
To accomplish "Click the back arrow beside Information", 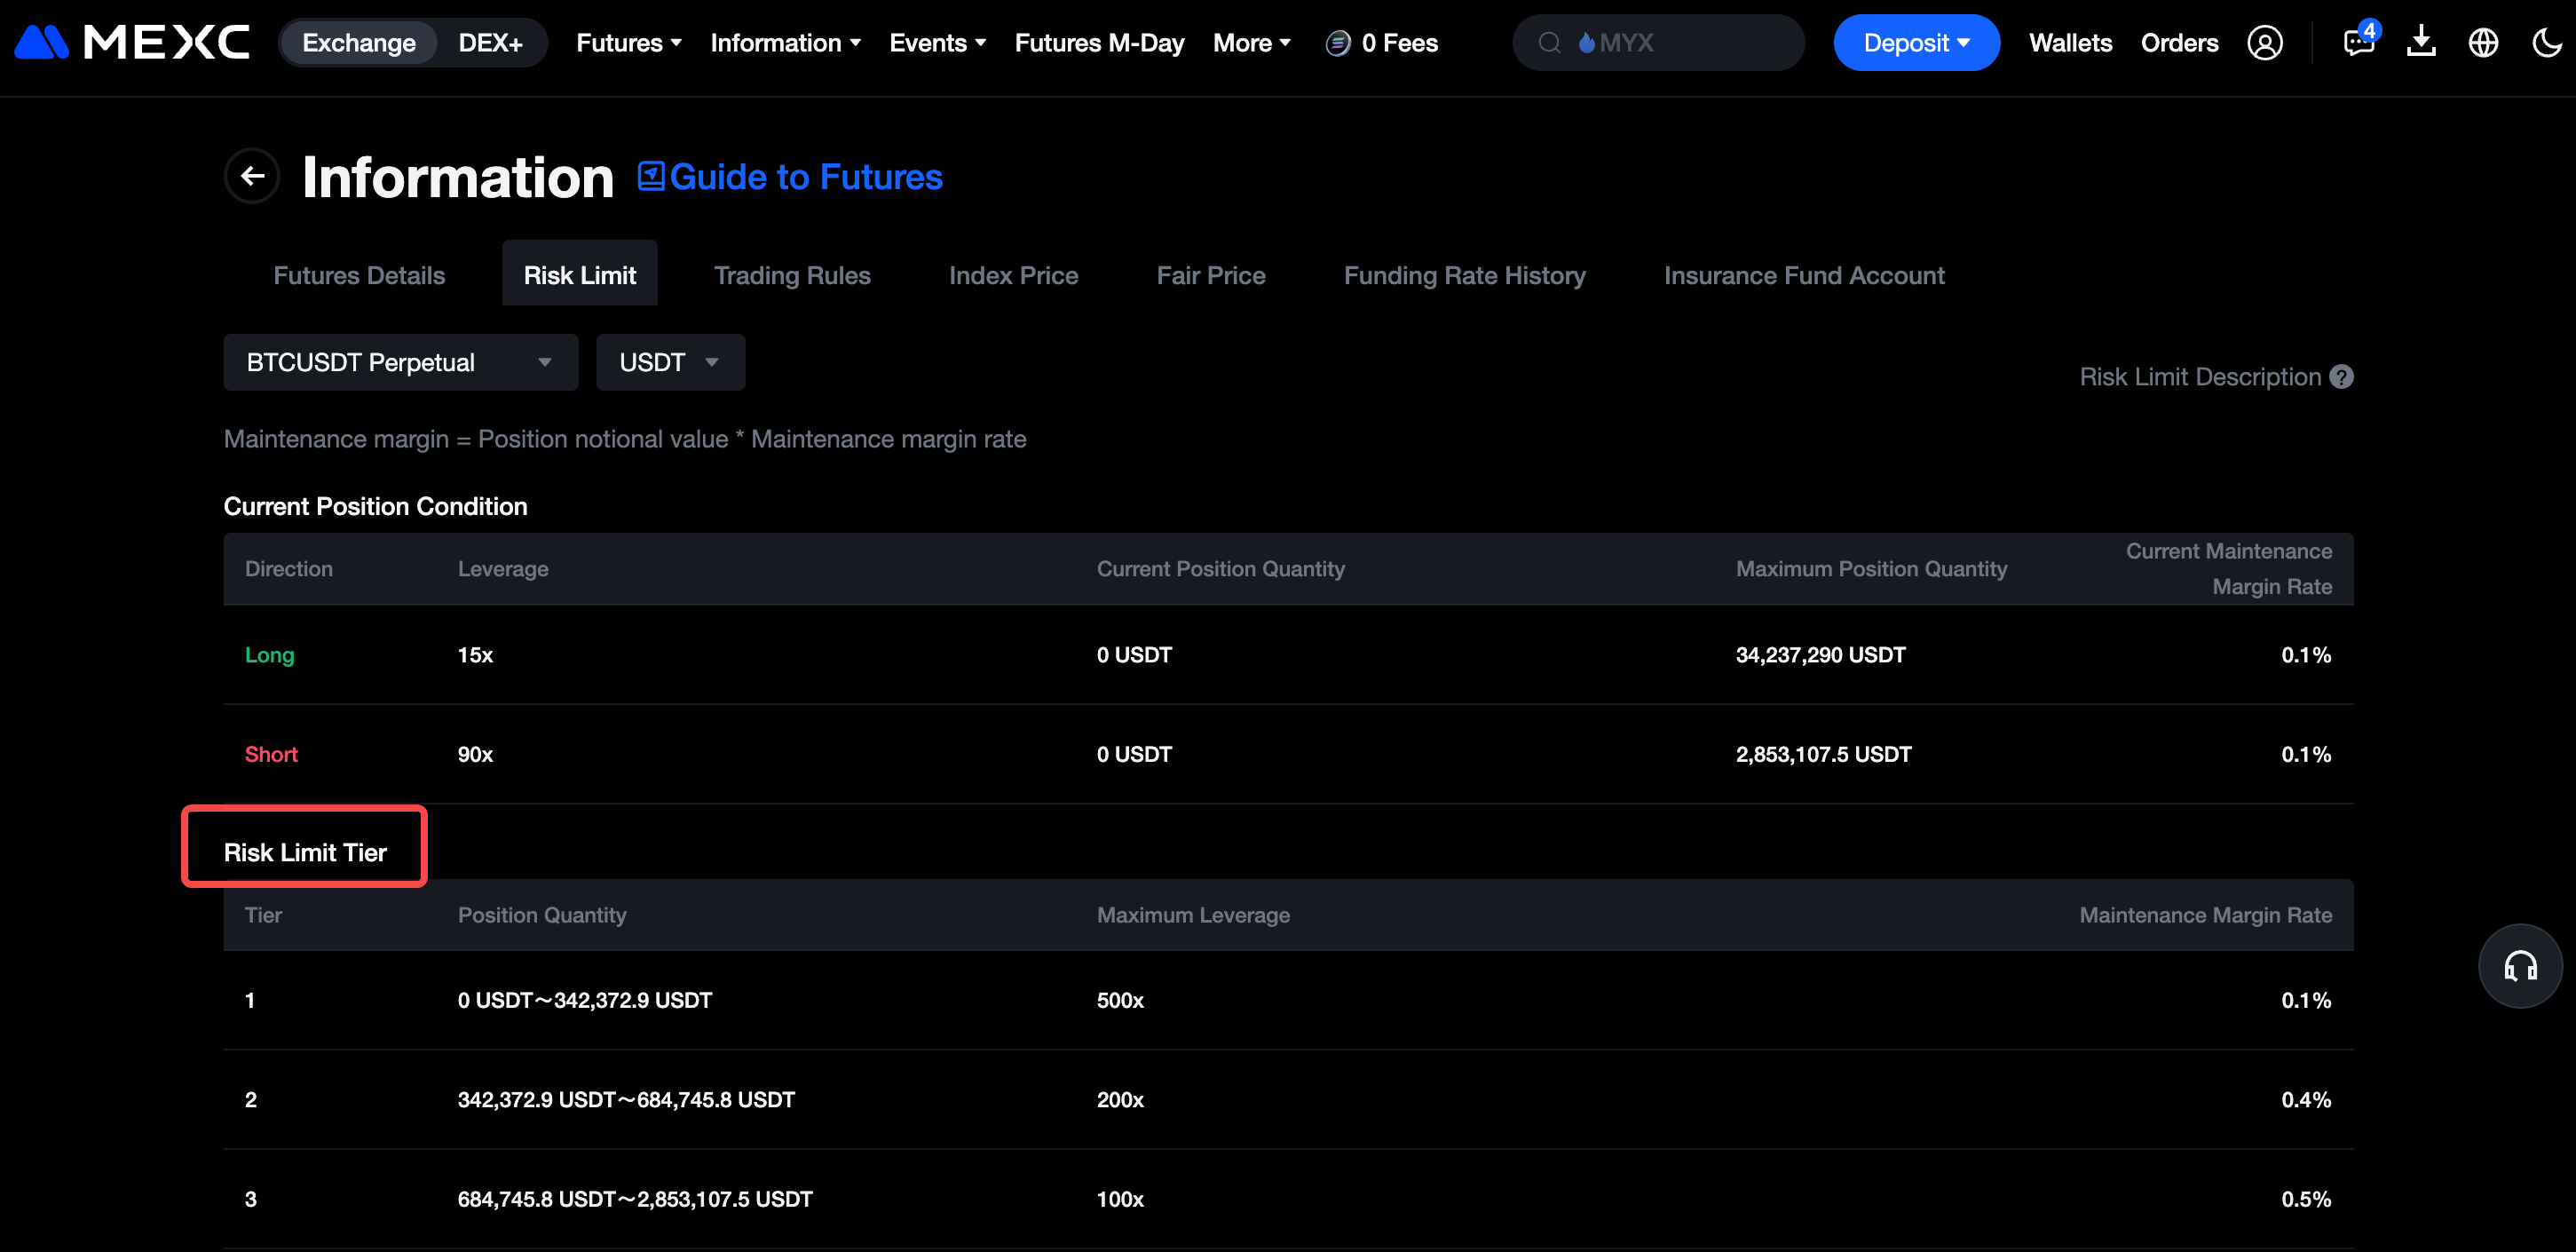I will (x=252, y=176).
